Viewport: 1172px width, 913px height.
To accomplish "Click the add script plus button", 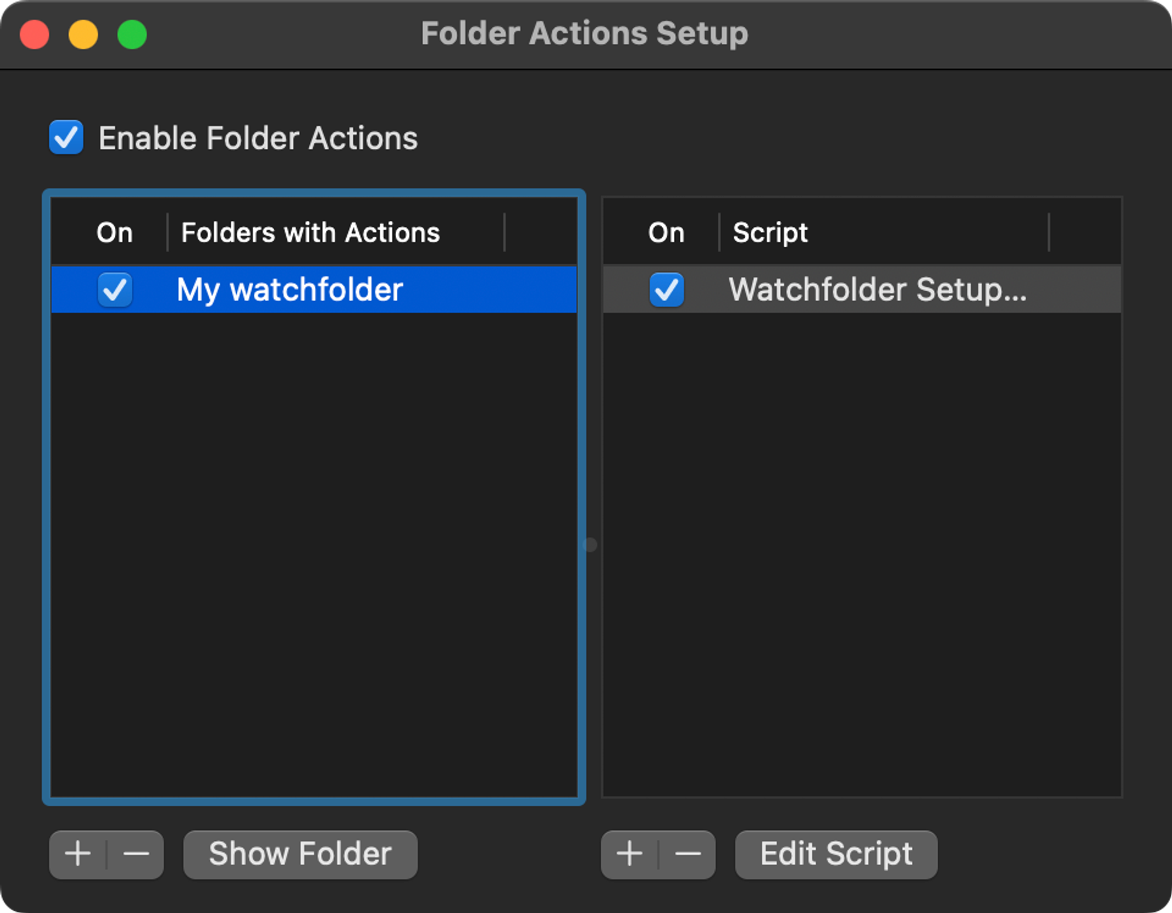I will (629, 854).
